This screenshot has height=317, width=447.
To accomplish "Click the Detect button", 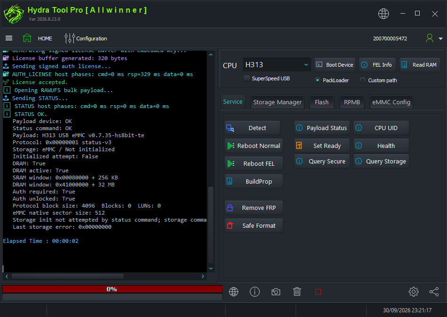I will tap(252, 128).
